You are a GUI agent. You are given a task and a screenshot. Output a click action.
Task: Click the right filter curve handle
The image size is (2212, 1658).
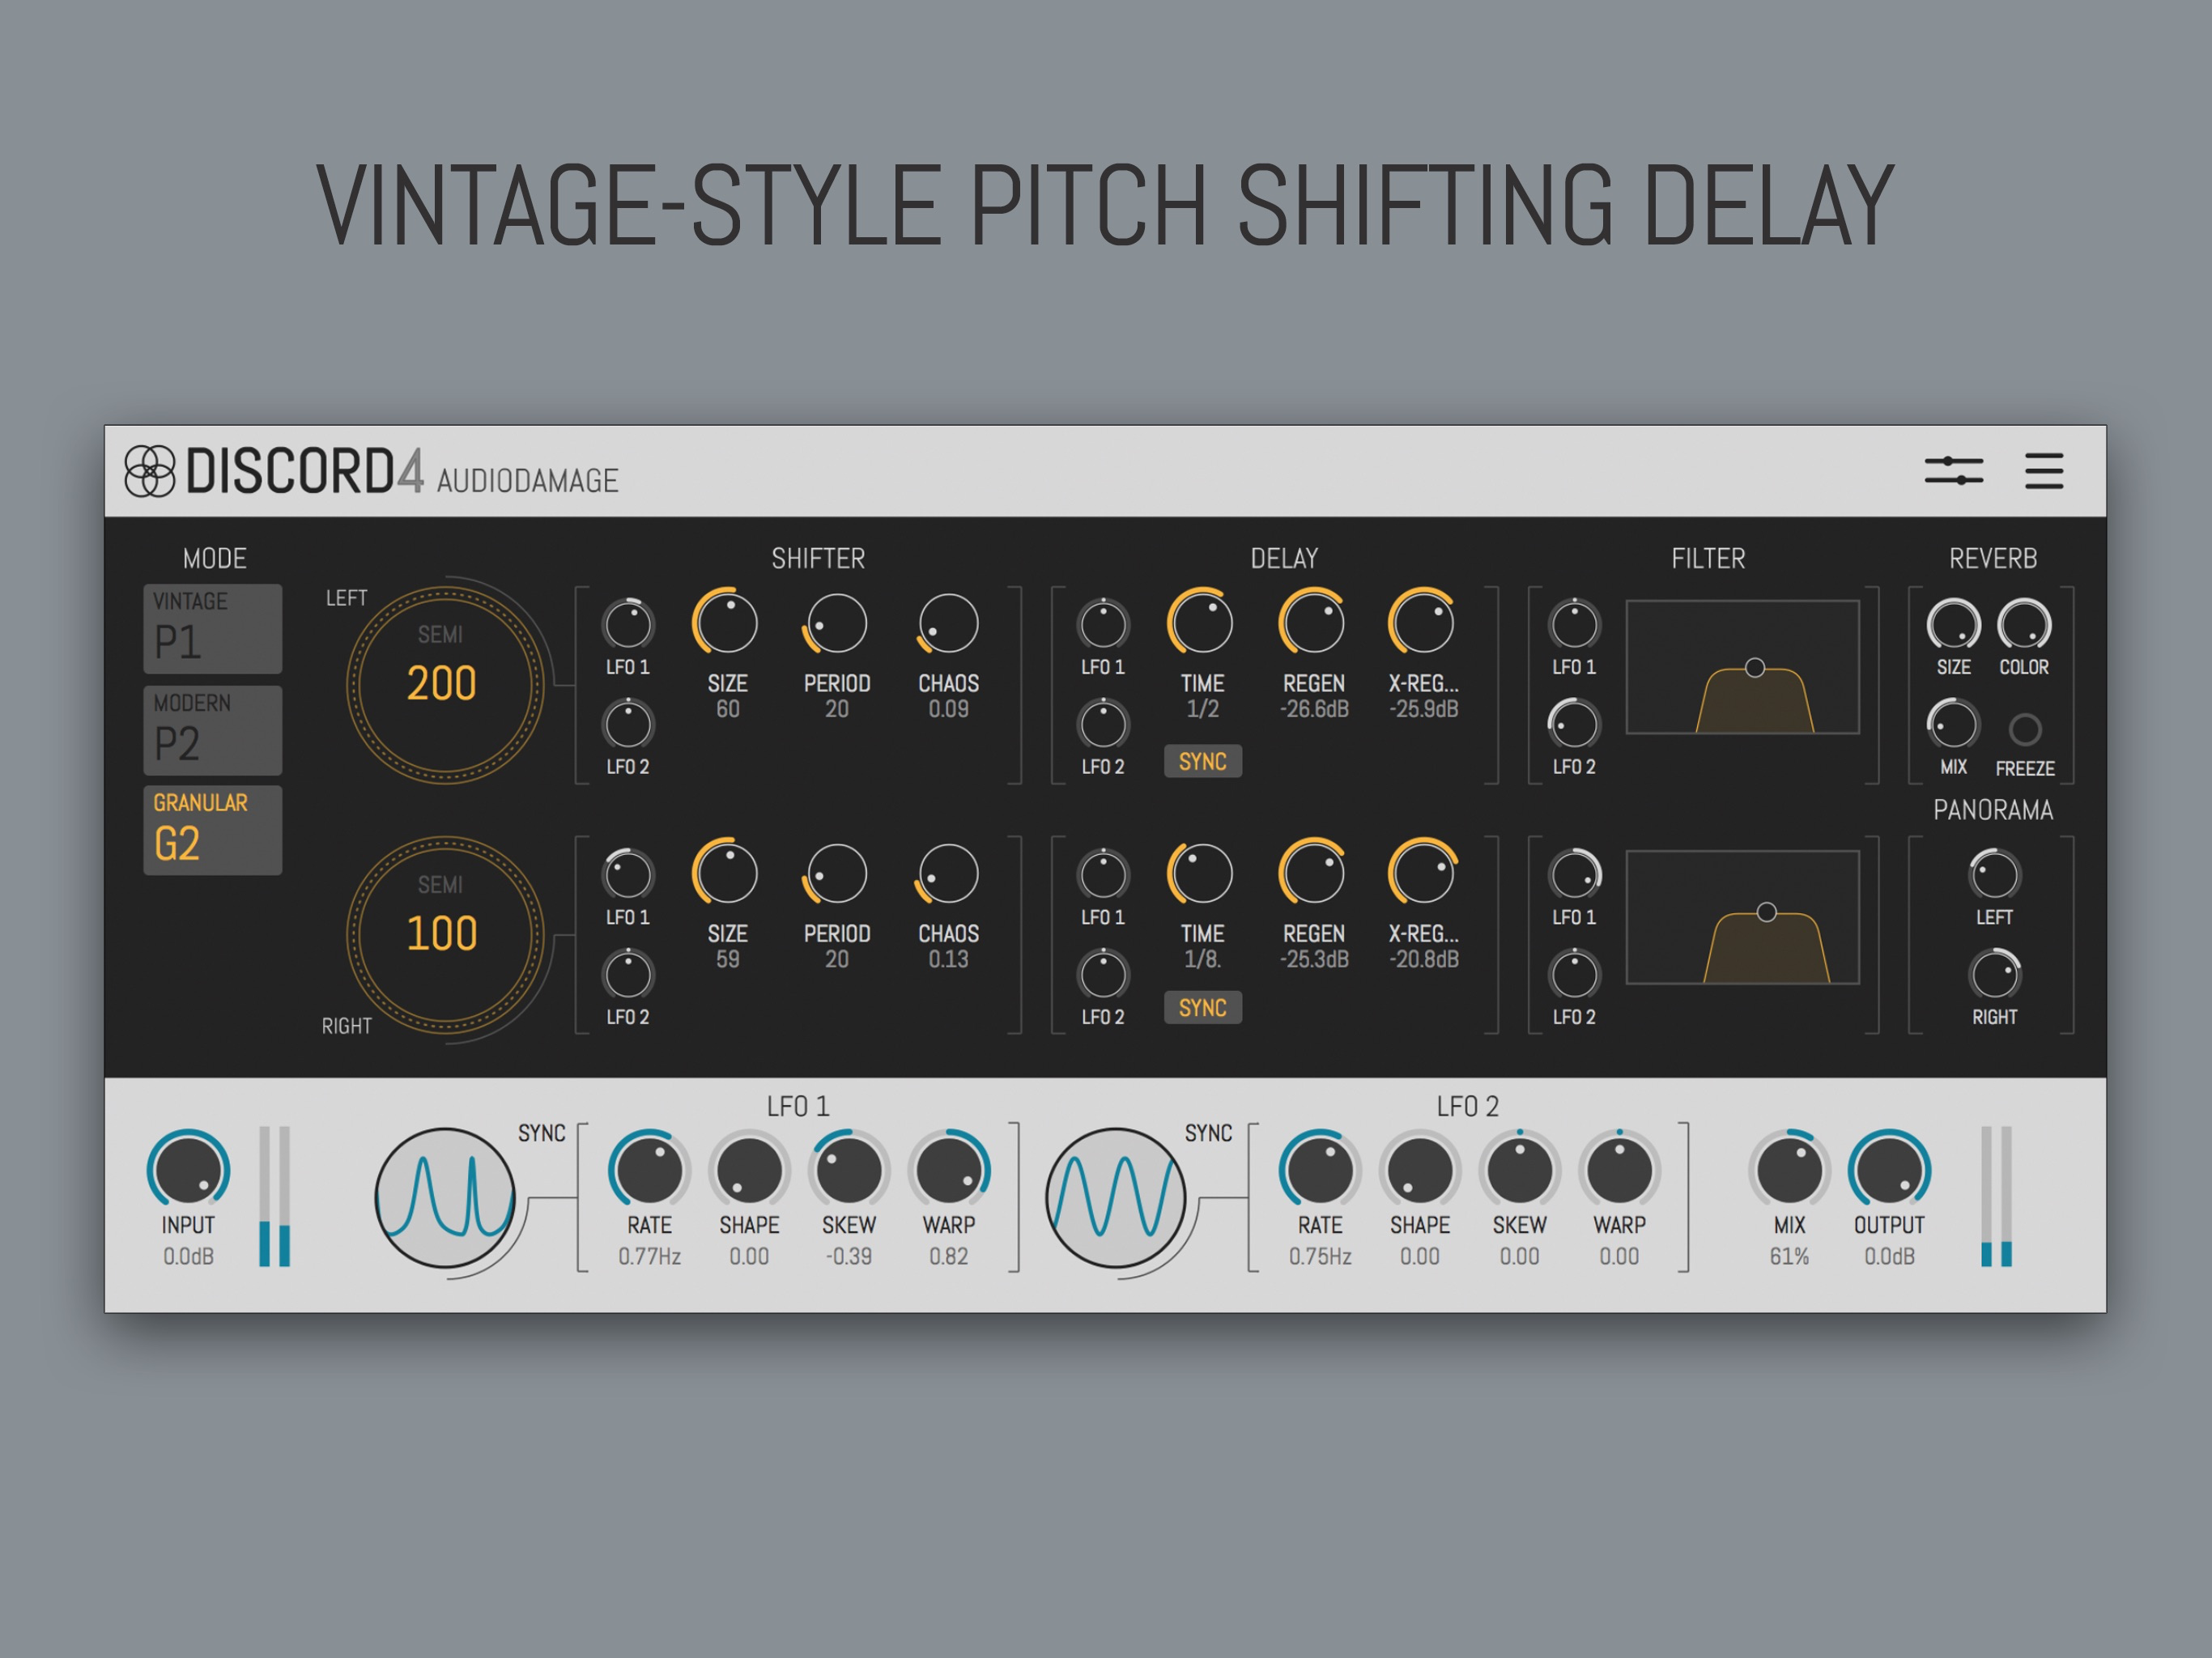point(1766,912)
